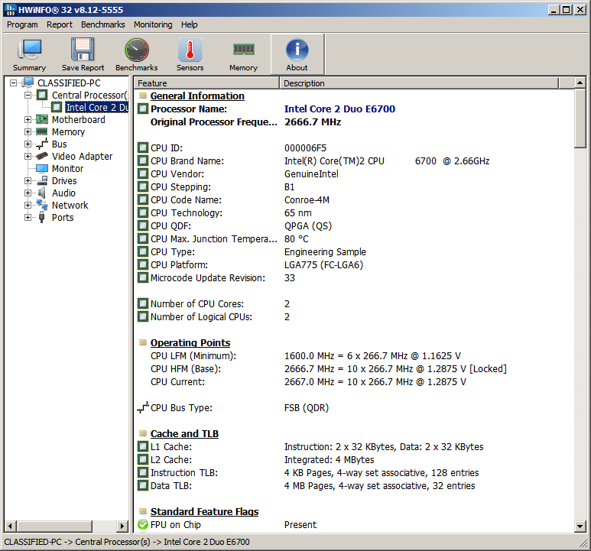Open the Report menu

point(60,24)
